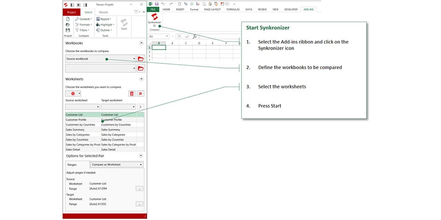Open the Source worksheet dropdown
441x220 pixels.
click(x=82, y=107)
